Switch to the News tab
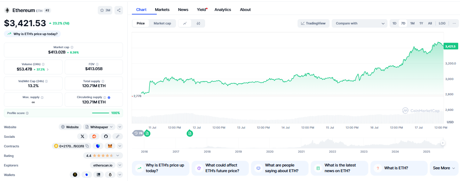This screenshot has height=181, width=460. click(x=183, y=10)
